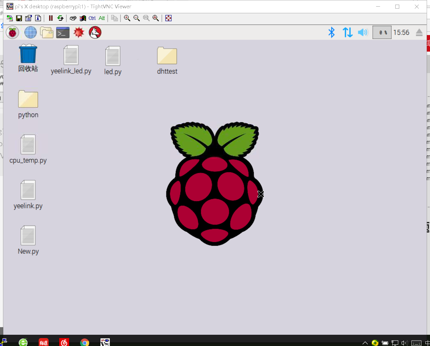This screenshot has height=346, width=430.
Task: Open the Youdao red taskbar icon
Action: coord(44,342)
